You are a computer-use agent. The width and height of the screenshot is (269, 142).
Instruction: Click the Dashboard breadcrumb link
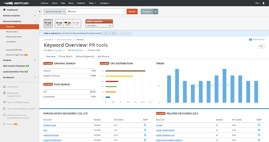[x=48, y=39]
